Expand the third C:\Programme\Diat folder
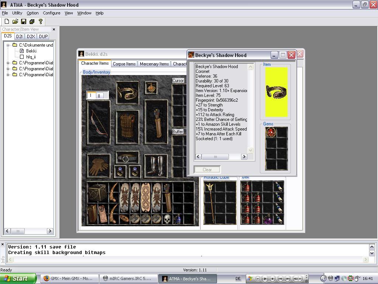378x284 pixels. tap(8, 75)
